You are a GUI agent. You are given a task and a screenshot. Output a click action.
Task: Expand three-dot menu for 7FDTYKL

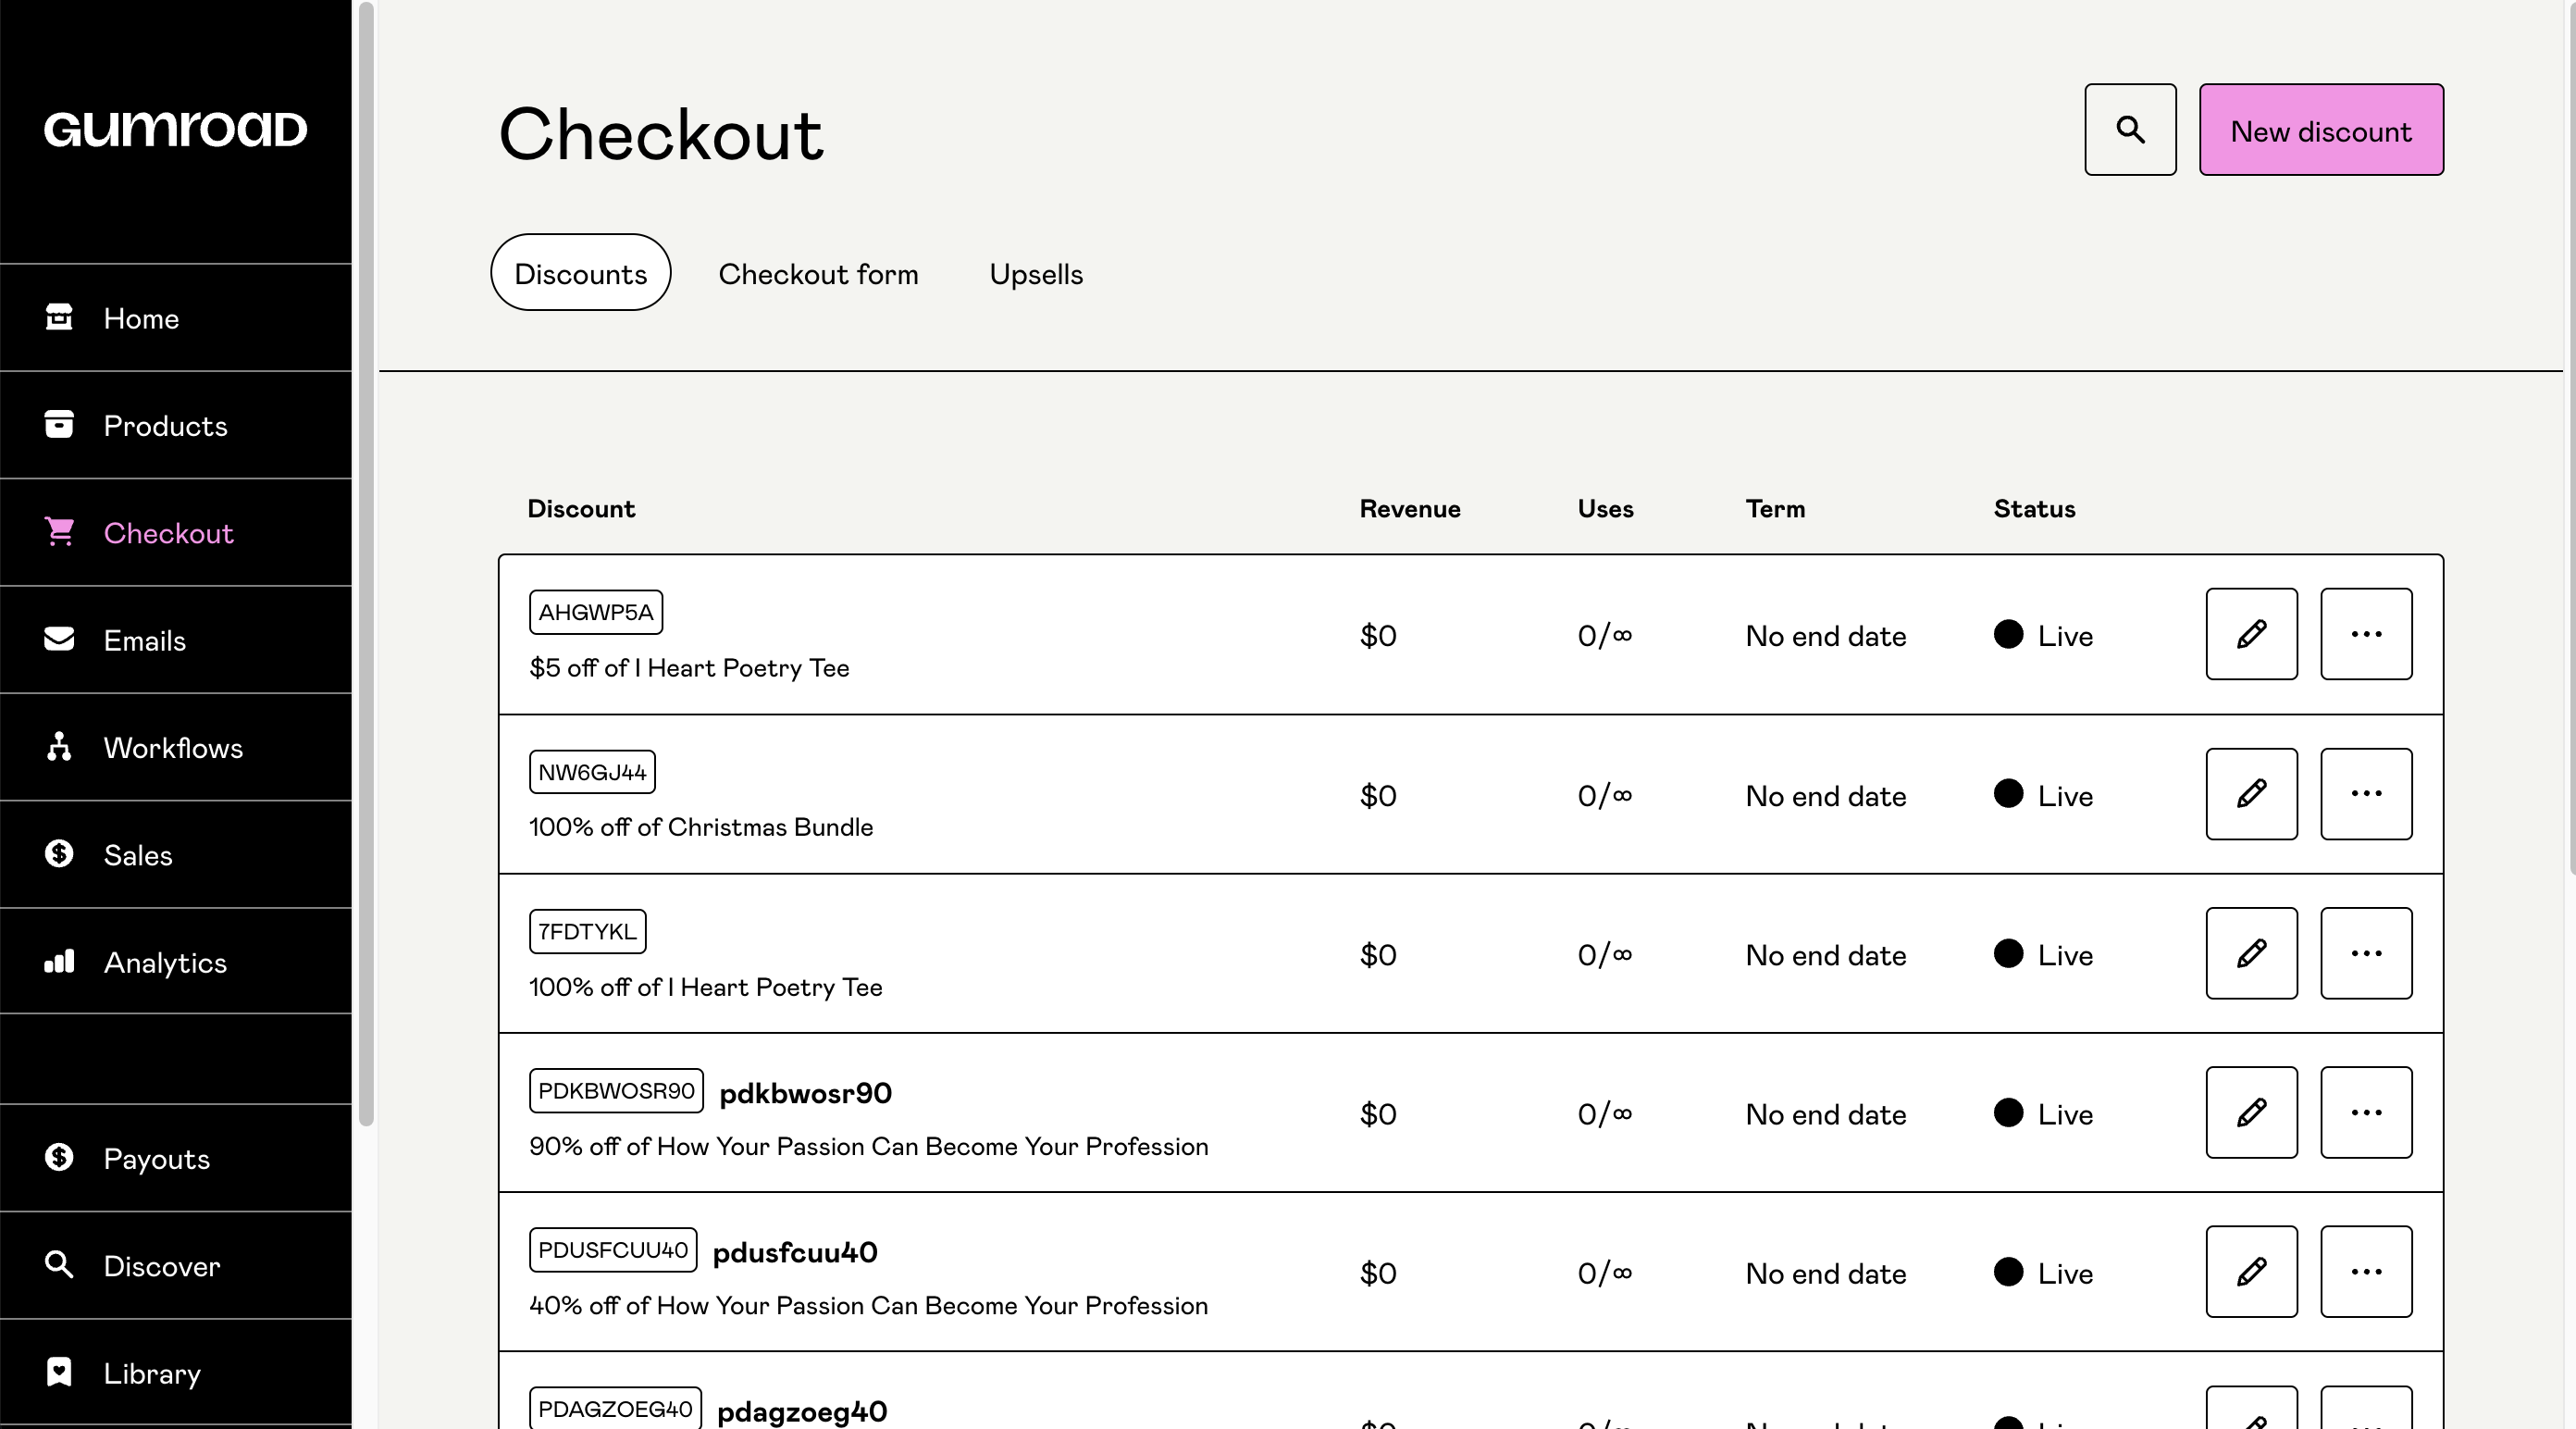click(x=2367, y=952)
